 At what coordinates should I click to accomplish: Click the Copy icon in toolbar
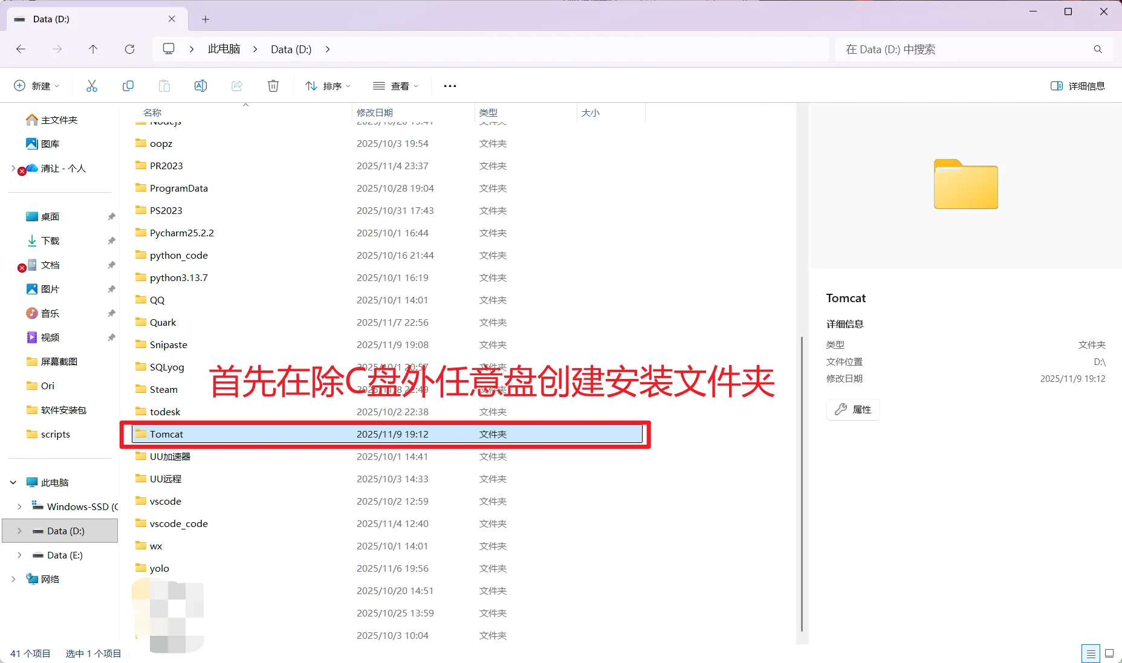[128, 86]
